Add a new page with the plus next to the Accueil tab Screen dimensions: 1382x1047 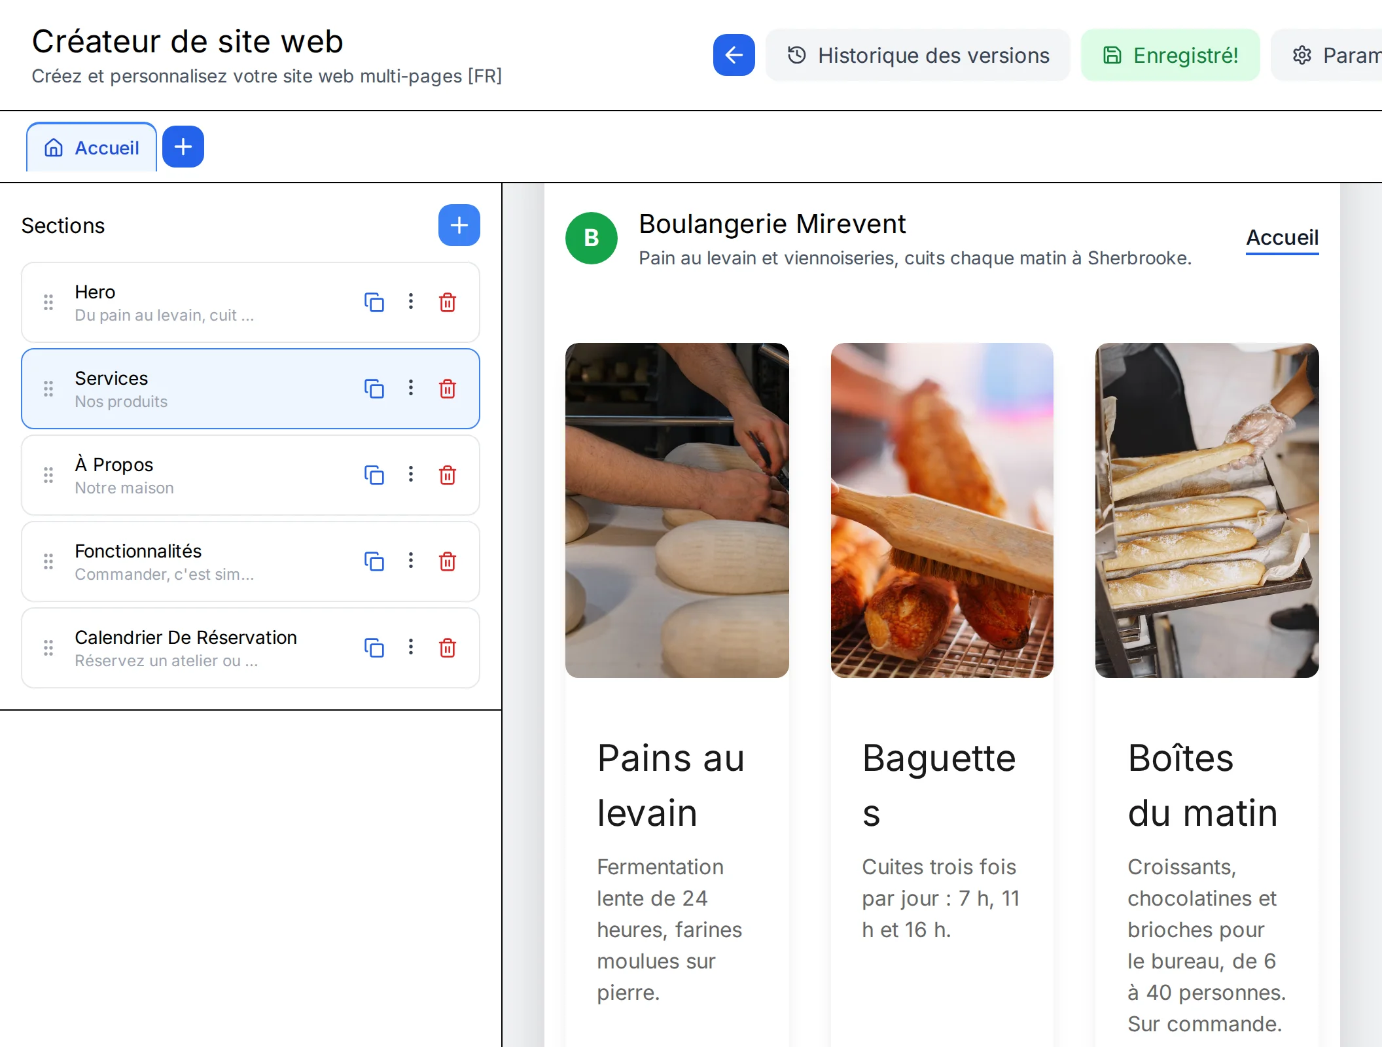point(183,147)
